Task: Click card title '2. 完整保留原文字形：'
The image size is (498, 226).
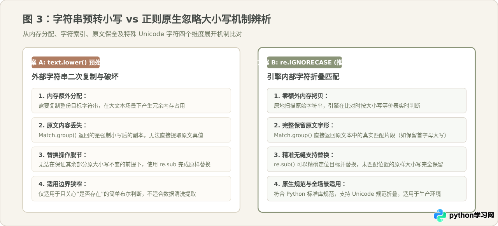Action: (304, 125)
